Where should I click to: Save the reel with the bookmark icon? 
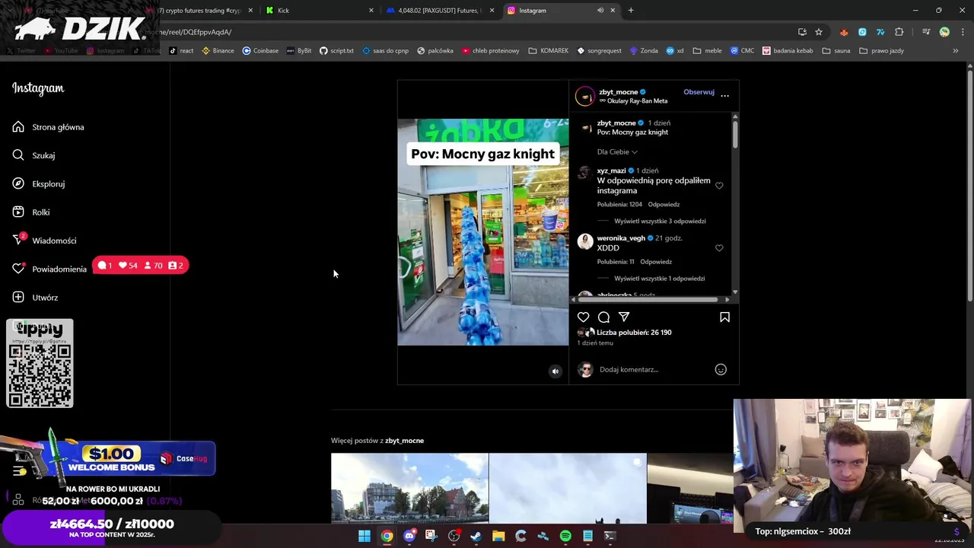coord(724,317)
